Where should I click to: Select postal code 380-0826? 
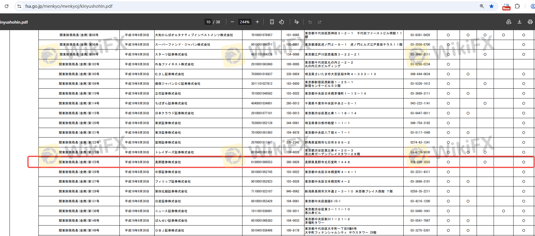coord(293,162)
